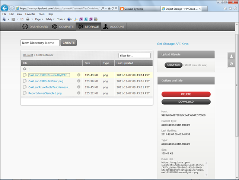
Task: Open the address bar autocomplete dropdown arrow
Action: coord(106,9)
